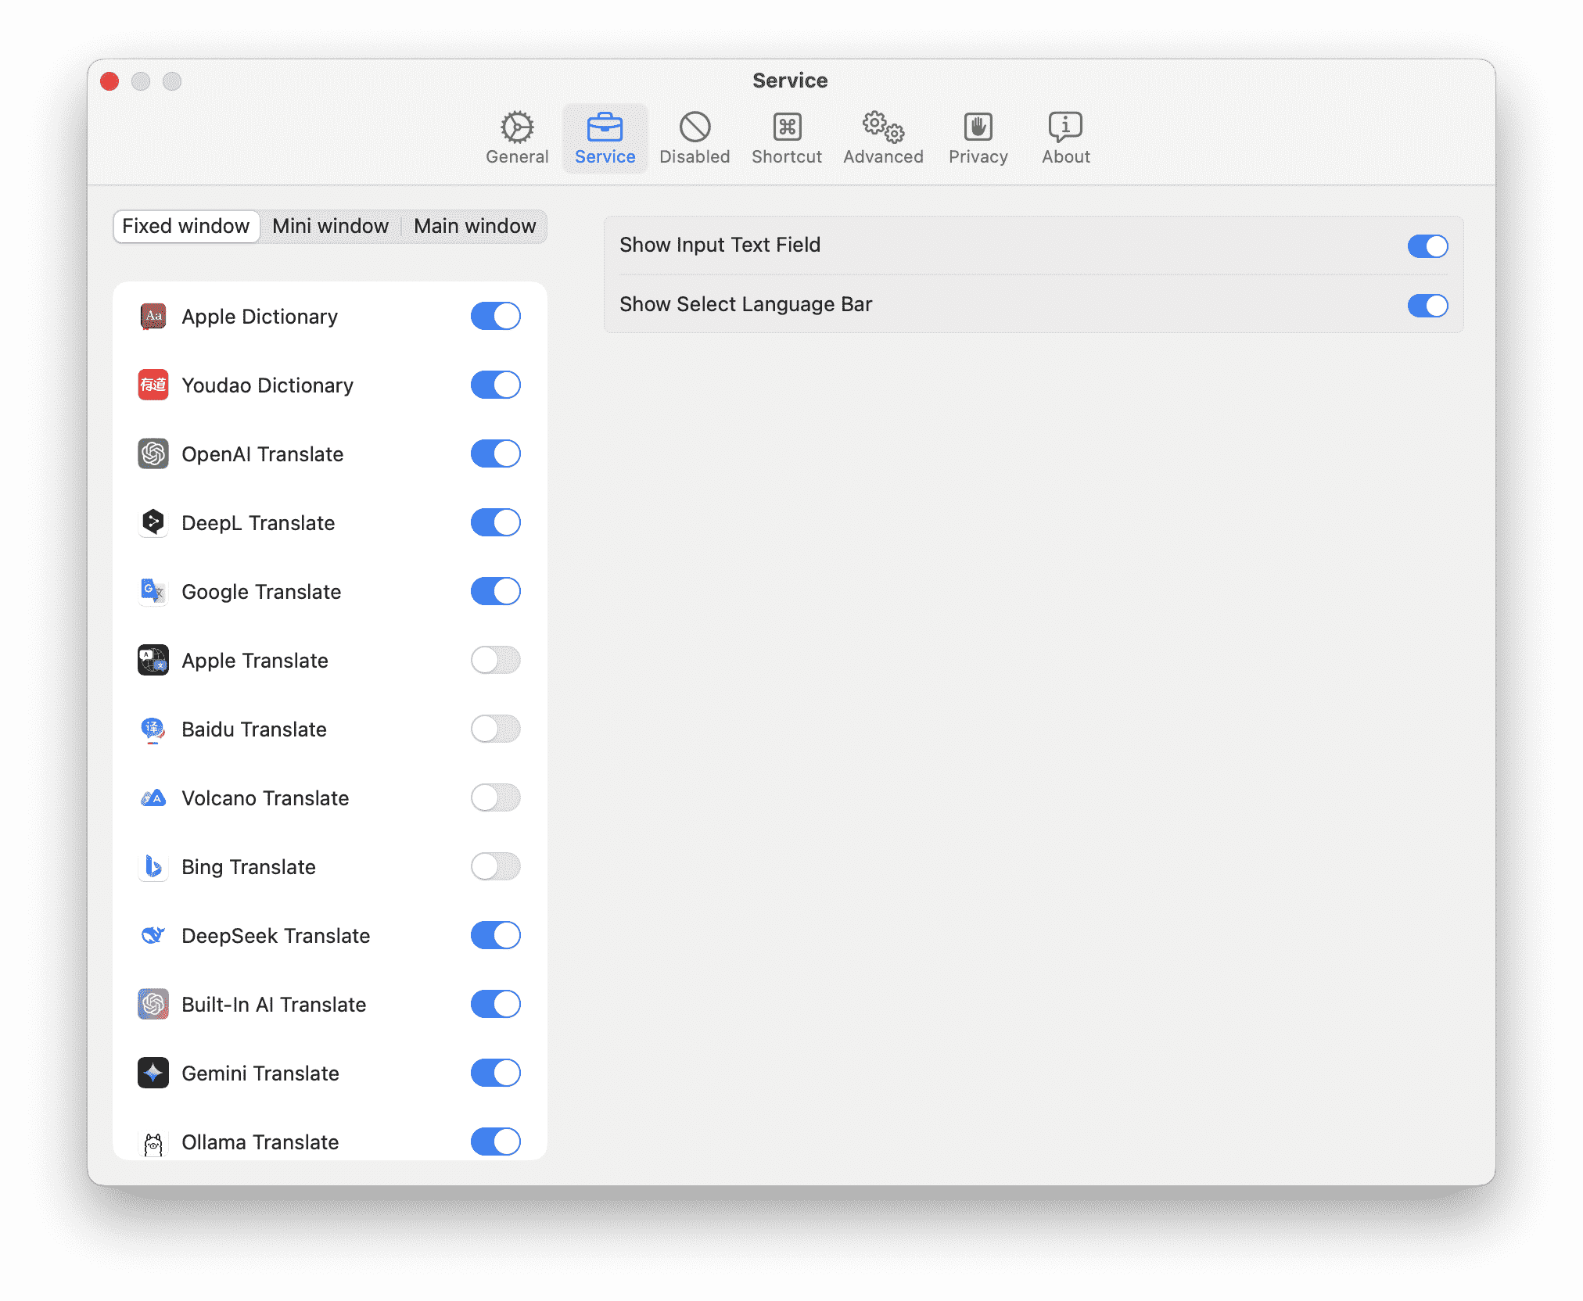This screenshot has height=1301, width=1583.
Task: Open the Shortcut settings tab
Action: point(786,138)
